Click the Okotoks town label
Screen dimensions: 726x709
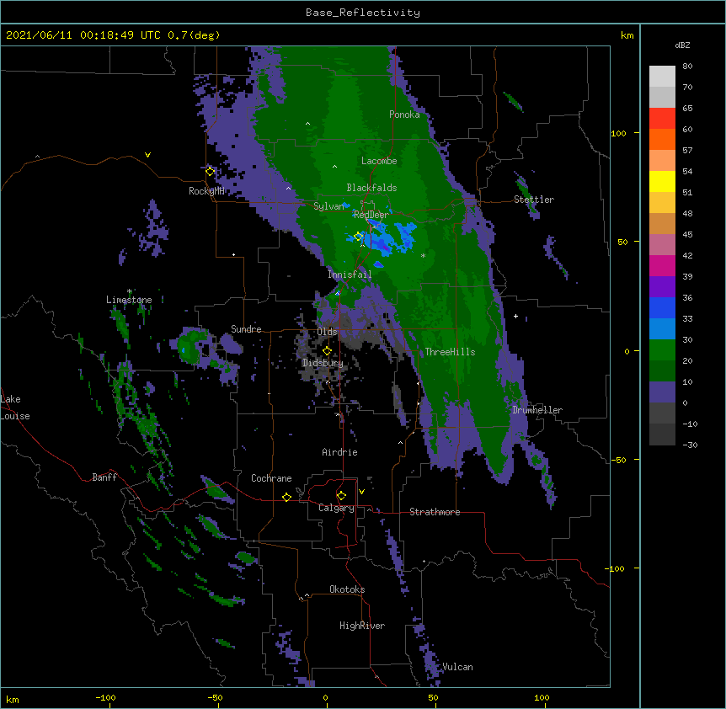[347, 589]
